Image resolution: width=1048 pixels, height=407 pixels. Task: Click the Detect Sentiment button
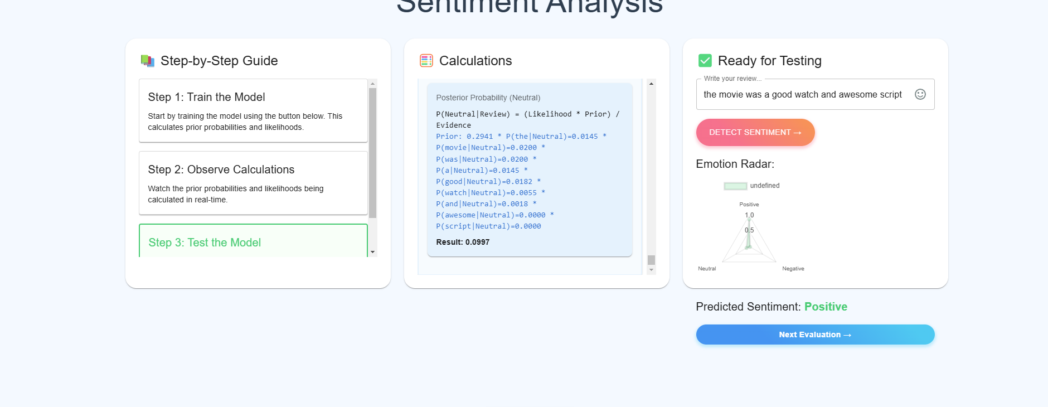point(755,132)
